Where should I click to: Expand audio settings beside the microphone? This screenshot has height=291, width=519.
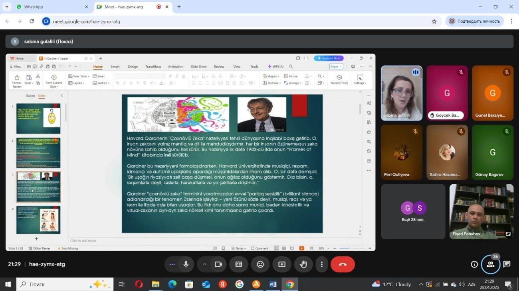point(172,264)
